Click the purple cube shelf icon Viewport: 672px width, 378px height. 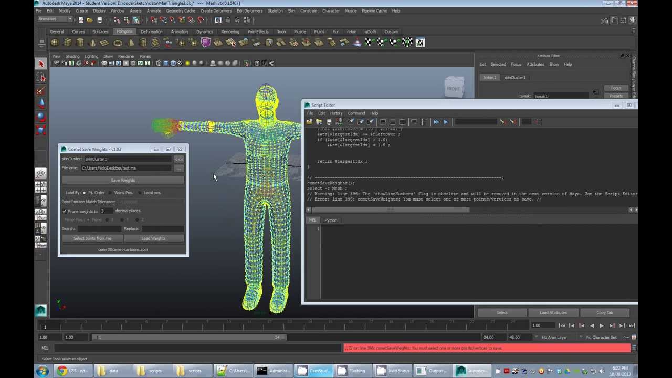(x=206, y=43)
